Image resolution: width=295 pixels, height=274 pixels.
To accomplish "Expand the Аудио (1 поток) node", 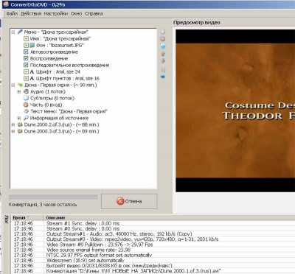I will click(19, 91).
